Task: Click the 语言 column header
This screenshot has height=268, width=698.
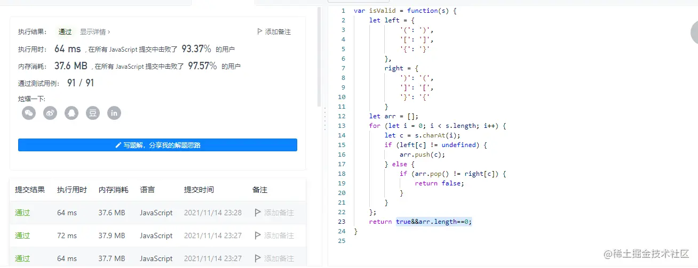Action: (x=147, y=190)
